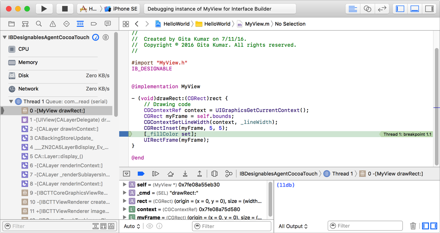Screen dimensions: 440x233
Task: Expand the self variable disclosure triangle
Action: coord(125,185)
